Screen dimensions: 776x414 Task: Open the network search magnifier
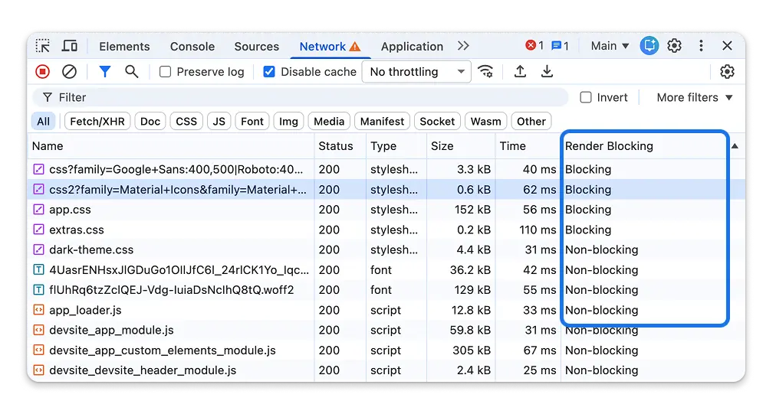pyautogui.click(x=132, y=72)
